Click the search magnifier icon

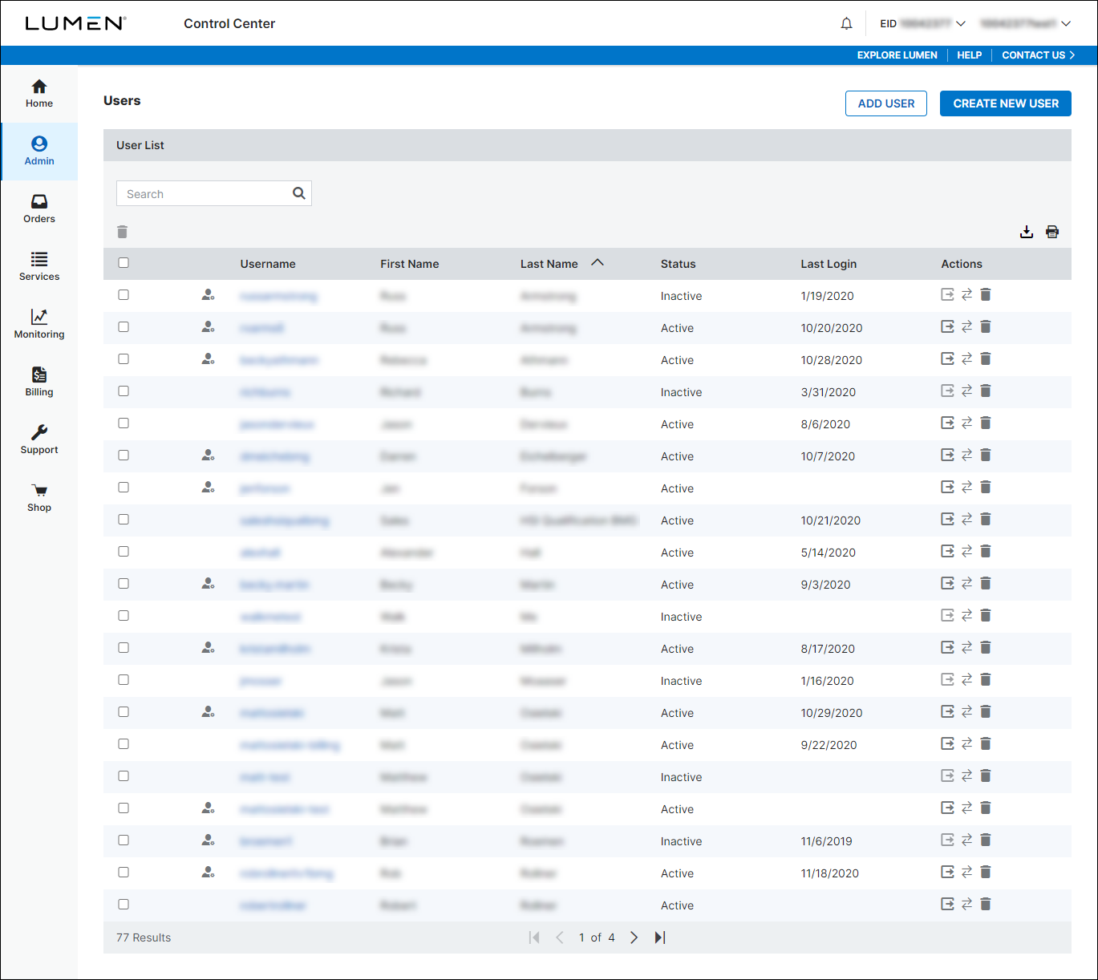click(298, 193)
